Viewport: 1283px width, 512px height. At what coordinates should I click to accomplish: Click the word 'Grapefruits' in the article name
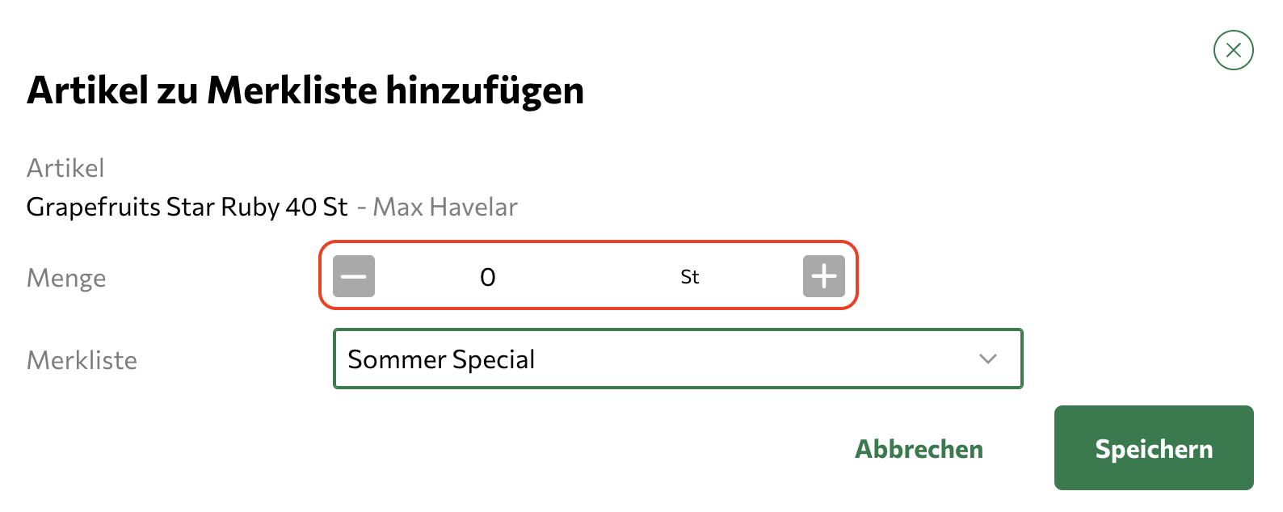pos(94,208)
